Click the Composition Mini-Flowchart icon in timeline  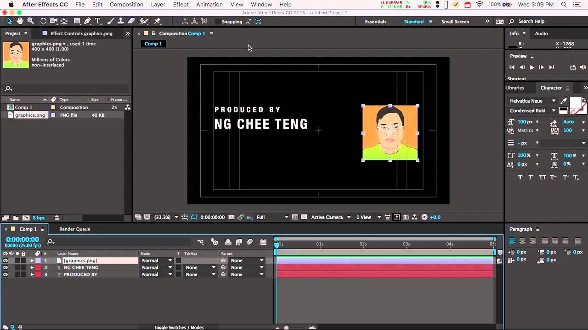(x=200, y=242)
